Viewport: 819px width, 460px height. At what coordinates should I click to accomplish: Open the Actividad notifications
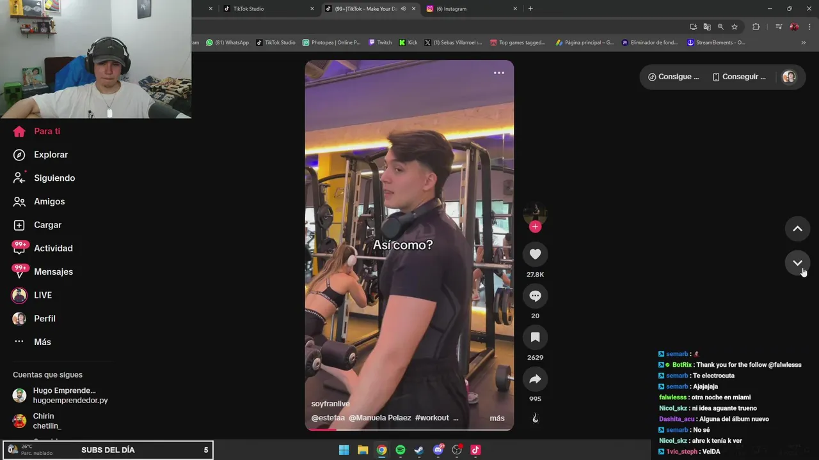(43, 248)
